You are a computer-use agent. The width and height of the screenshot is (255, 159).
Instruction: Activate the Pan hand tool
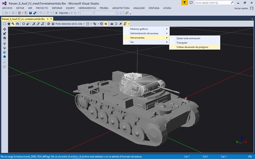point(9,24)
